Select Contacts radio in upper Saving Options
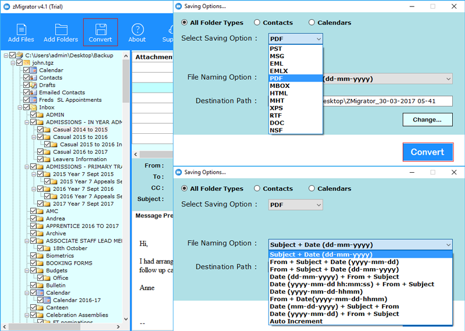This screenshot has width=465, height=331. coord(257,23)
